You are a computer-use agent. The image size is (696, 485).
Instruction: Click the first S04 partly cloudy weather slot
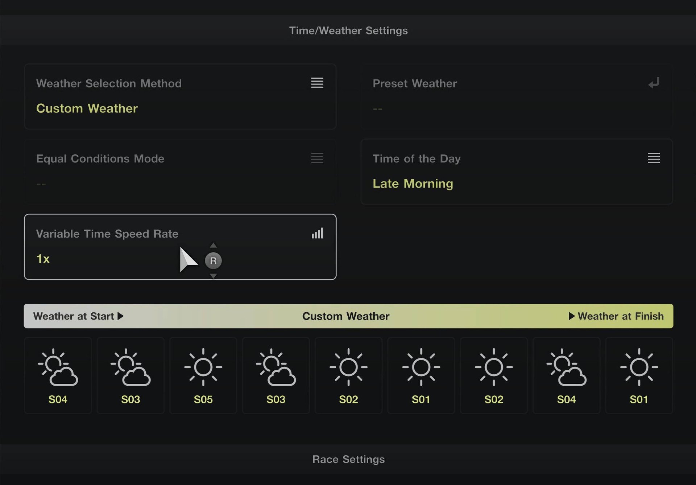coord(58,375)
